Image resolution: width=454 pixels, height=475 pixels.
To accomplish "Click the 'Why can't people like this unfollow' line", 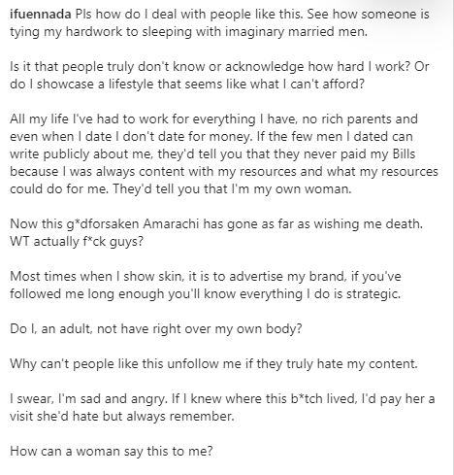I will pos(213,364).
